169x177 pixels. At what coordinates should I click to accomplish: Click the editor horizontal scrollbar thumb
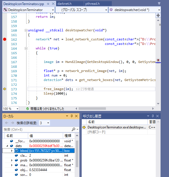tap(92, 109)
